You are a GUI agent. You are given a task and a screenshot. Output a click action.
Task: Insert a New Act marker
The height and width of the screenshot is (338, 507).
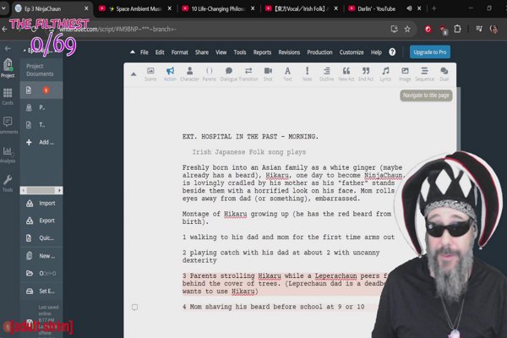[346, 74]
